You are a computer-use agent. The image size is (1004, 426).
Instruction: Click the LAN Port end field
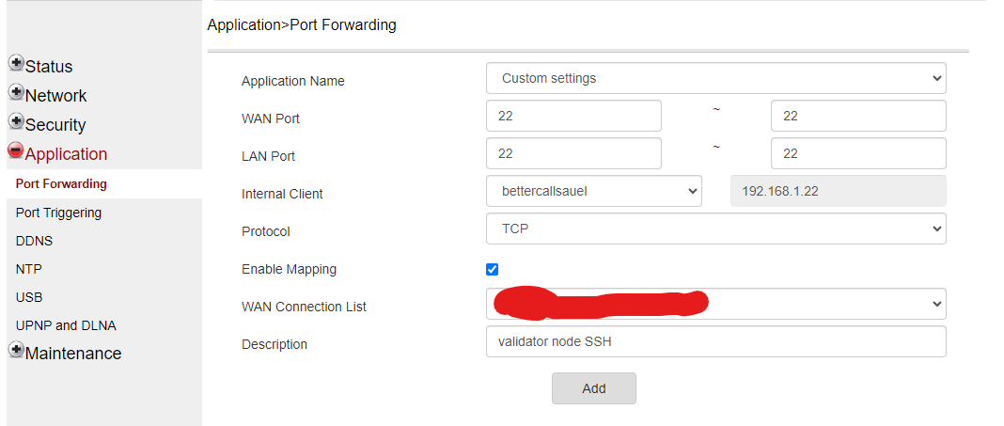click(857, 153)
